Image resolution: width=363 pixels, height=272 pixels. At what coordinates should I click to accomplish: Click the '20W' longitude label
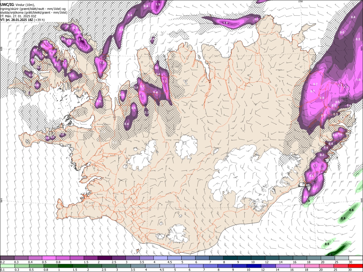click(151, 1)
